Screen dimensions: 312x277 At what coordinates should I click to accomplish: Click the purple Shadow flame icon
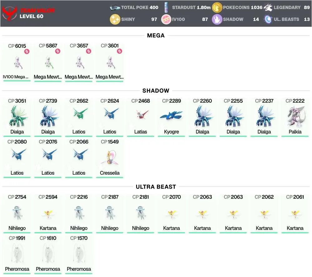click(217, 19)
